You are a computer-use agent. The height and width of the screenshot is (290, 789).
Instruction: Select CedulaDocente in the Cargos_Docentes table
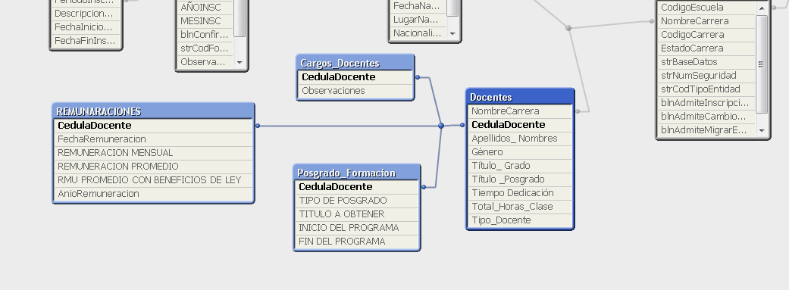pyautogui.click(x=355, y=77)
